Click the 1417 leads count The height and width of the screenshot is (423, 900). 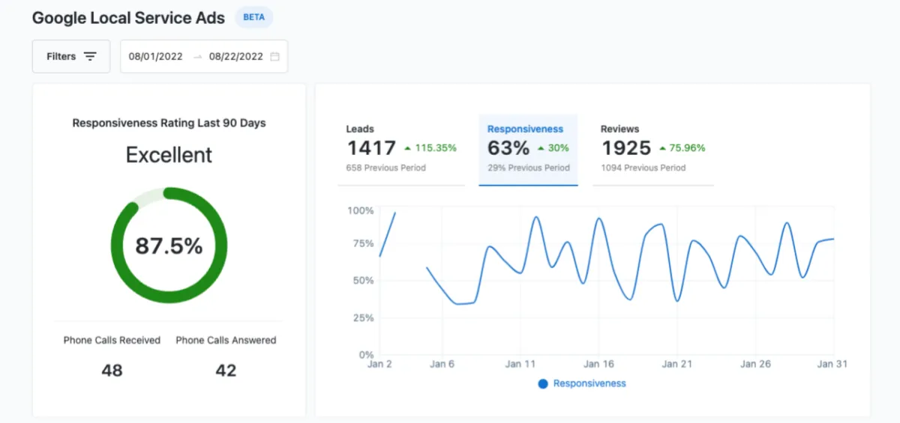[x=370, y=147]
